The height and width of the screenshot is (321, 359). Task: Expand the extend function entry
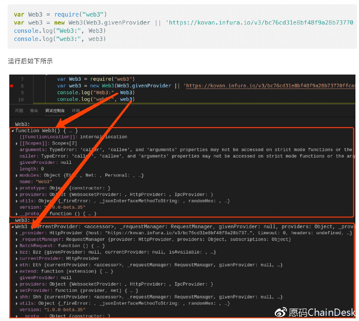17,271
